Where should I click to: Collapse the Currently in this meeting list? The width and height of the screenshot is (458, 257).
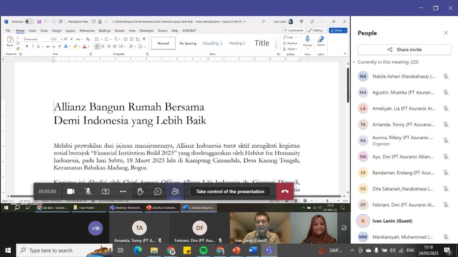click(354, 62)
